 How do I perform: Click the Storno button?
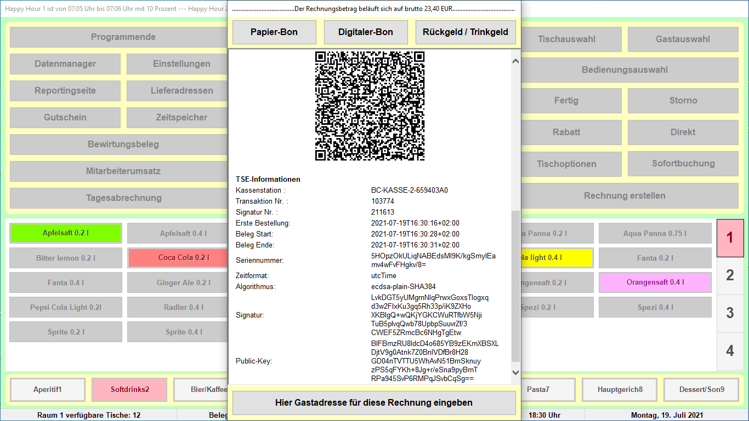[683, 101]
